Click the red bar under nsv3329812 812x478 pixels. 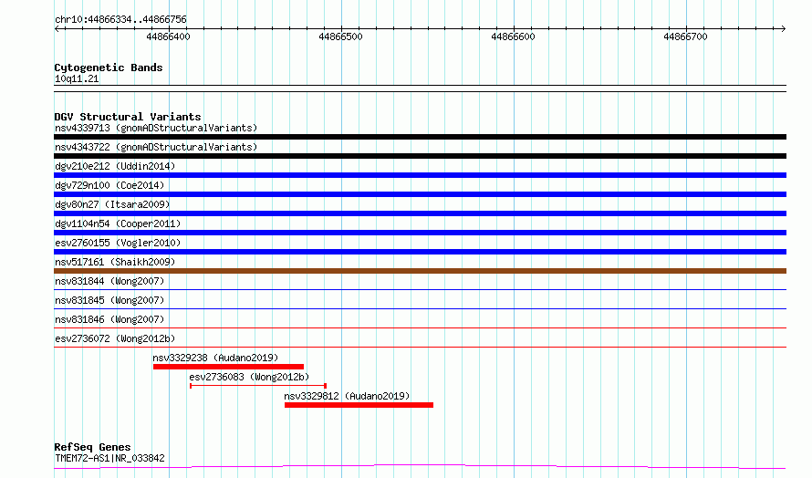359,406
